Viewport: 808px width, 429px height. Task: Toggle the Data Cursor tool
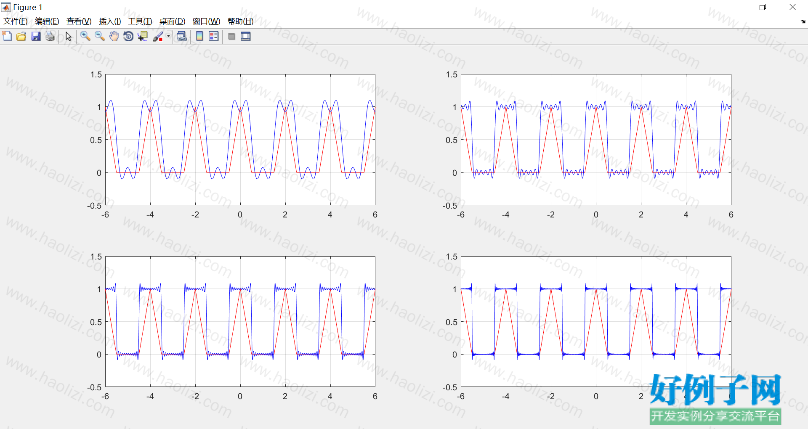pyautogui.click(x=143, y=37)
